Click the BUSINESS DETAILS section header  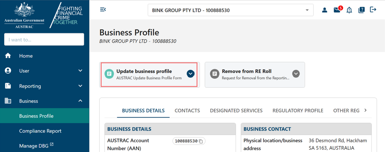click(170, 129)
